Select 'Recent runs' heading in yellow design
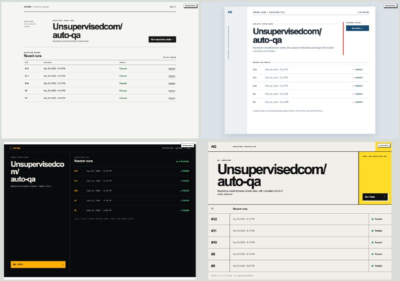Screen dimensions: 400x281 (x=240, y=209)
